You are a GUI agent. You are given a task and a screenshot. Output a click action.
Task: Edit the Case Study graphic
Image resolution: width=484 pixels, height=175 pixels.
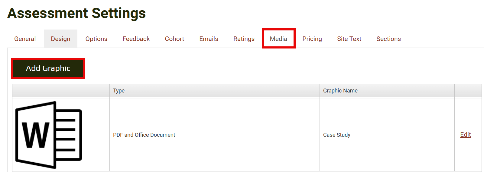(465, 135)
